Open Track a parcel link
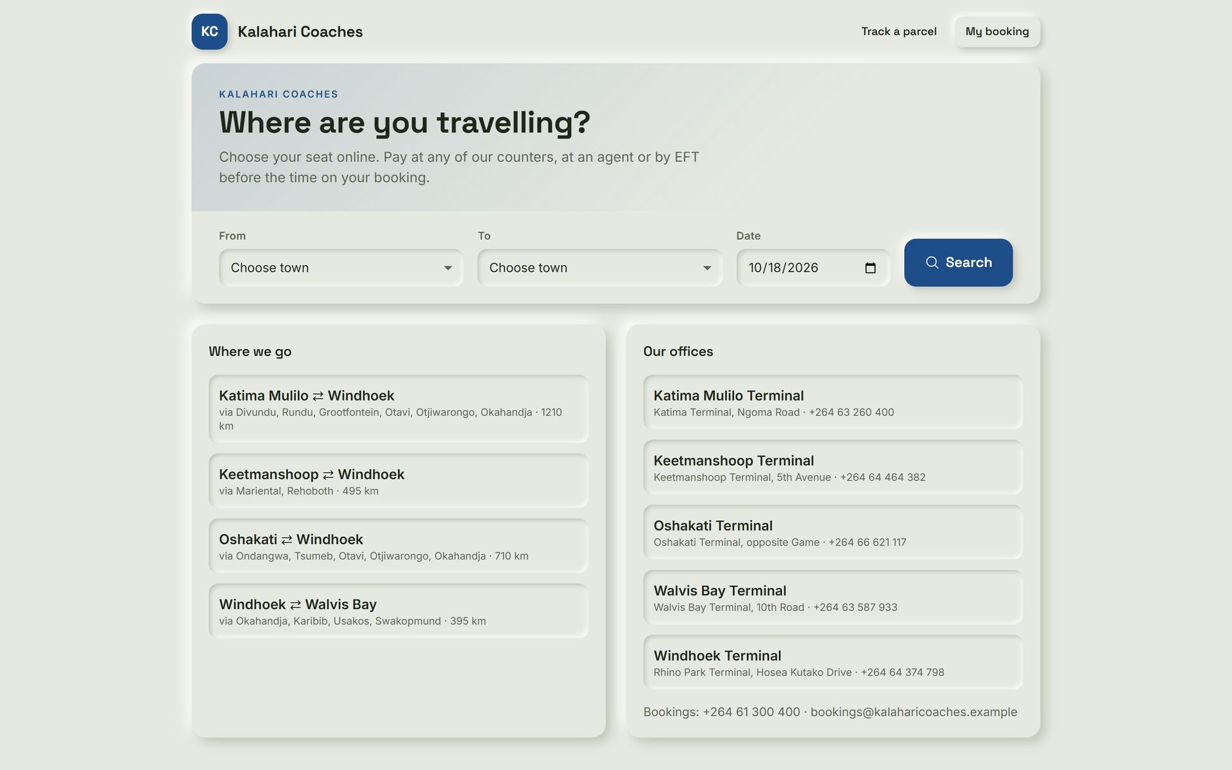The width and height of the screenshot is (1232, 770). [898, 31]
